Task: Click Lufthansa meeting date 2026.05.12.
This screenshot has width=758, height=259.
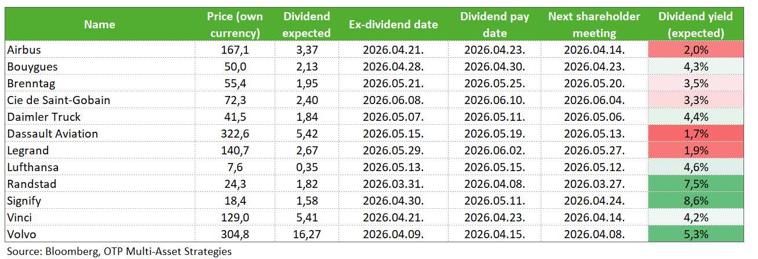Action: (x=594, y=168)
